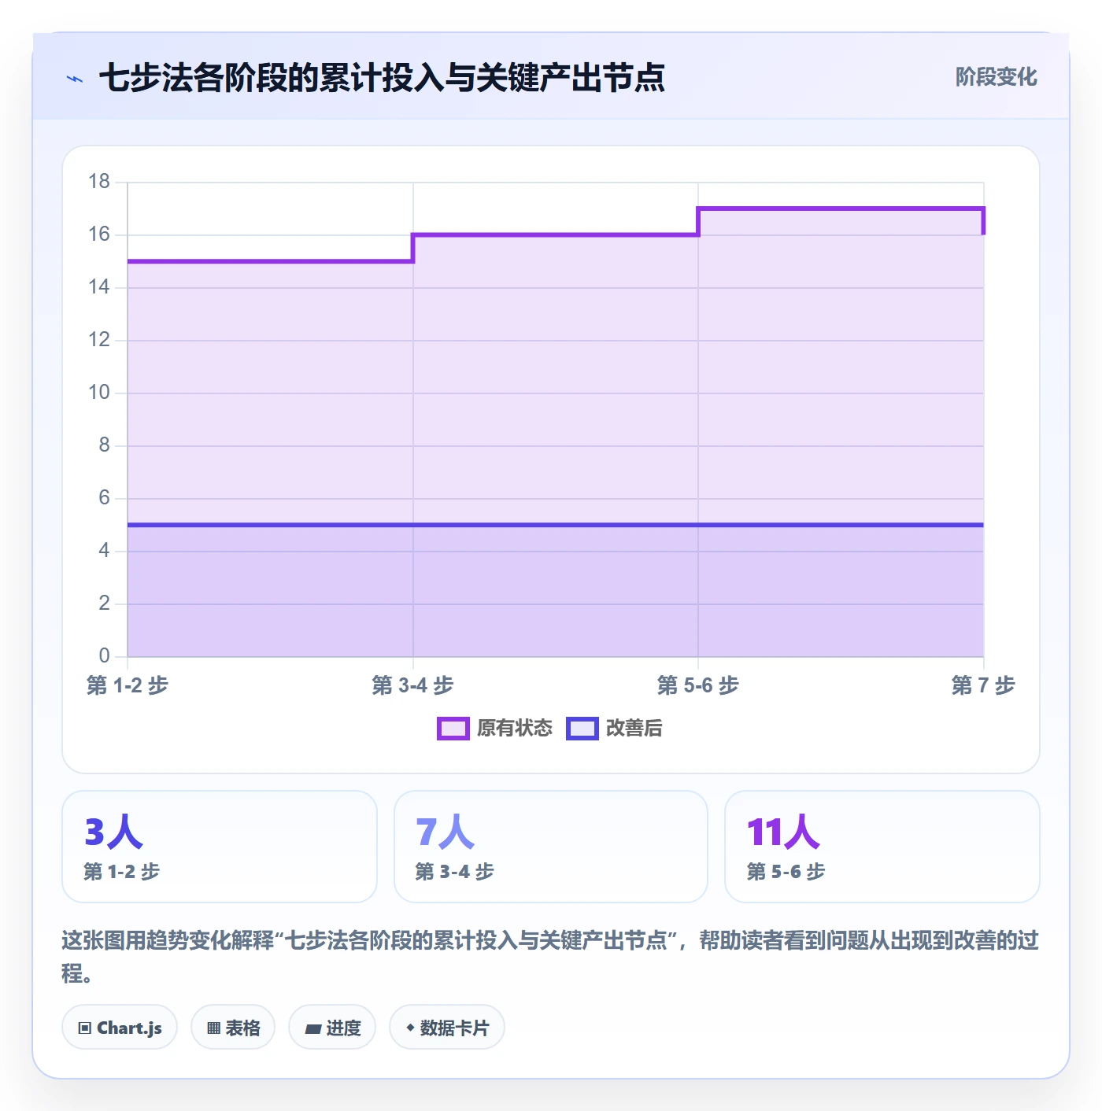Screen dimensions: 1102x1111
Task: Click the 第 3-4 步 x-axis label
Action: (412, 685)
